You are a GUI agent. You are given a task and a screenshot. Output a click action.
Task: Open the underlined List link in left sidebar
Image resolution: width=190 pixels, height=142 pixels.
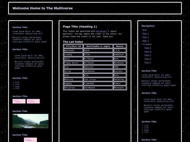tap(17, 86)
